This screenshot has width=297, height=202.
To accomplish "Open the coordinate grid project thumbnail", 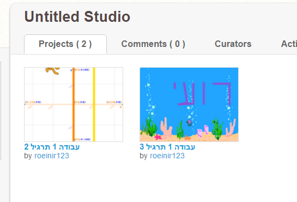I will tap(74, 104).
